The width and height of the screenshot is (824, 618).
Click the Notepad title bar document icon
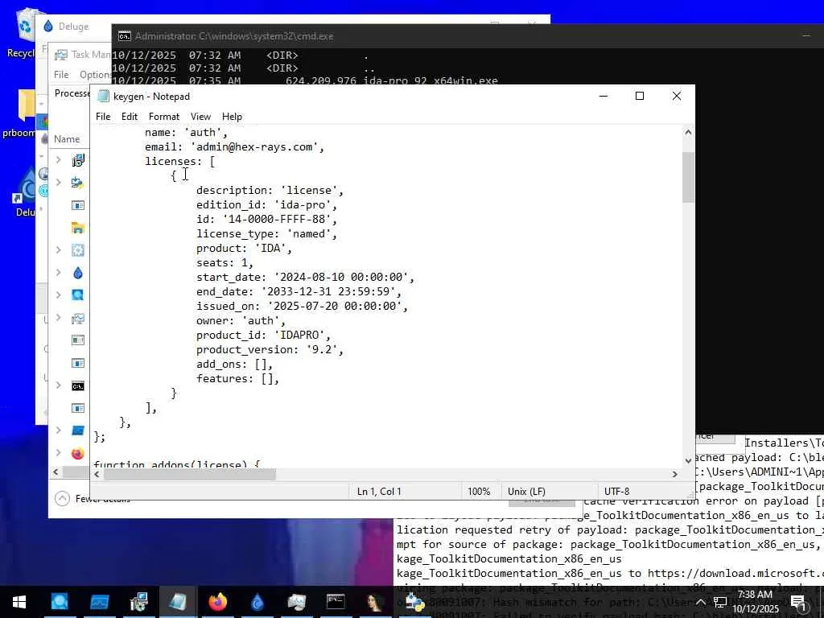pyautogui.click(x=104, y=97)
